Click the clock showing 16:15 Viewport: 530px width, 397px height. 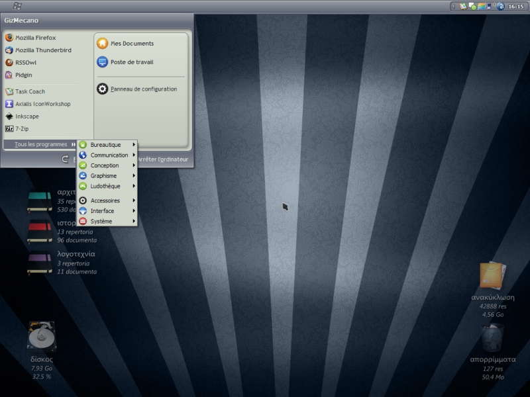pyautogui.click(x=516, y=6)
